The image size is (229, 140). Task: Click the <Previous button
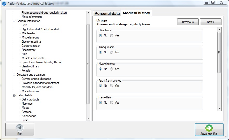(x=188, y=22)
